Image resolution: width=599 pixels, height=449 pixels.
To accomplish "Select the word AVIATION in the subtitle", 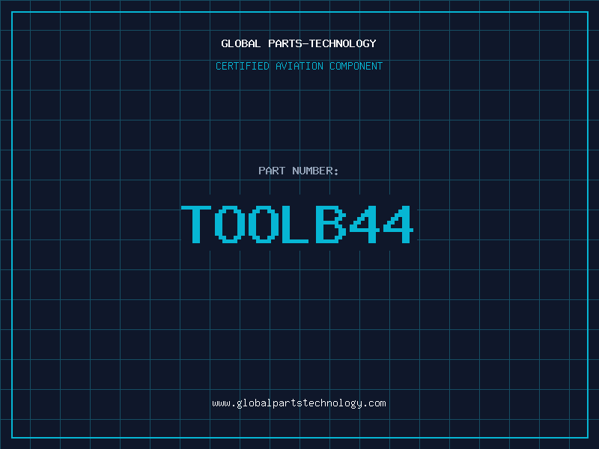I will (299, 66).
